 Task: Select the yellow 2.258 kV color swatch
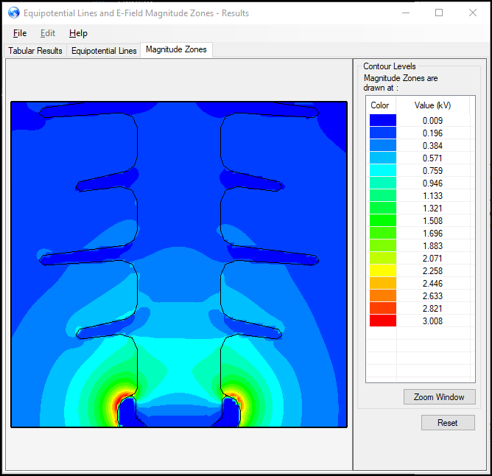382,270
